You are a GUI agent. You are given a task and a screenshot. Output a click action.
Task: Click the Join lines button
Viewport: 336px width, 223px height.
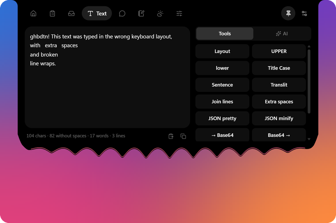pyautogui.click(x=222, y=102)
